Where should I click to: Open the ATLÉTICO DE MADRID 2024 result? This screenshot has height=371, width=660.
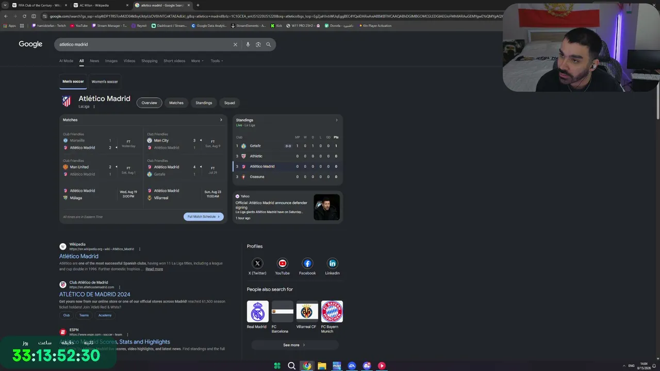95,294
